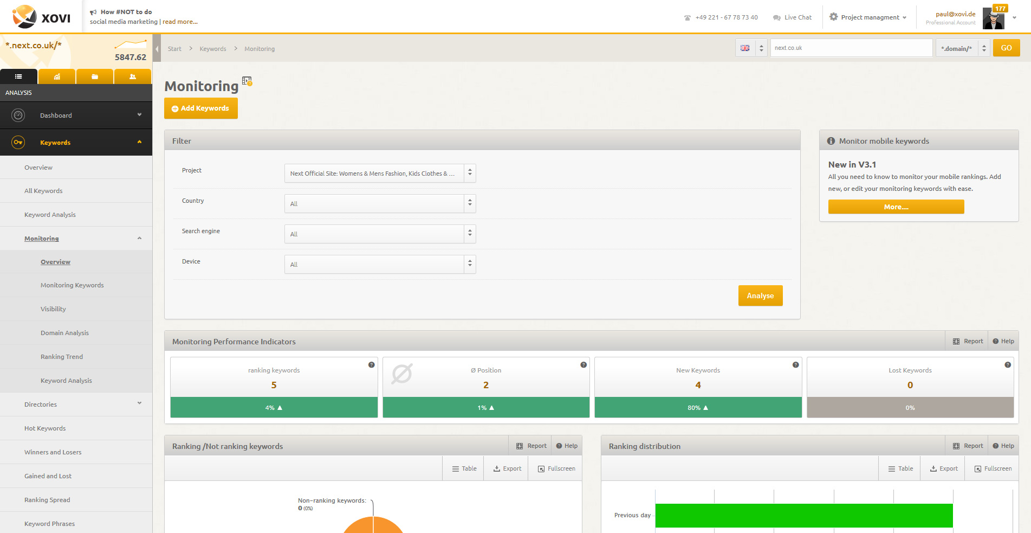Expand the Dashboard sidebar section
This screenshot has width=1031, height=533.
coord(139,115)
